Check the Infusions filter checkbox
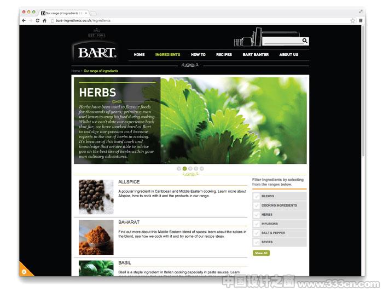The image size is (383, 292). coord(256,224)
